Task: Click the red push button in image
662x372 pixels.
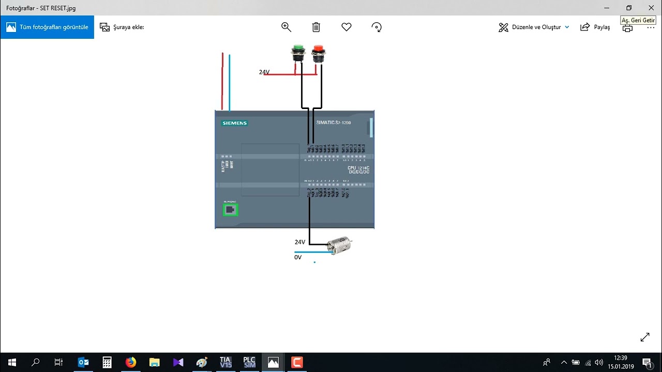Action: point(319,54)
